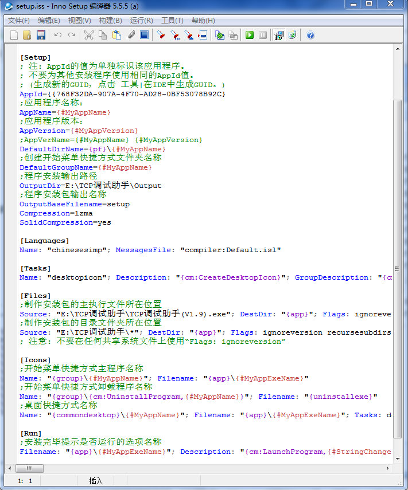Click the SolidCompression=yes line
The height and width of the screenshot is (490, 408).
(65, 222)
